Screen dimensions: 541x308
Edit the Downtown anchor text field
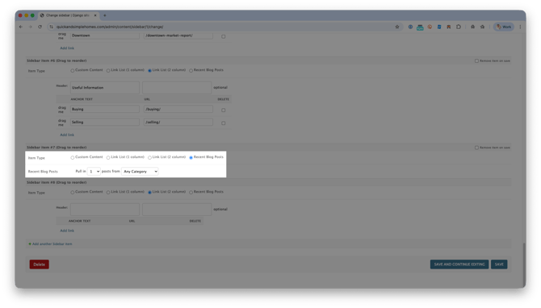105,35
